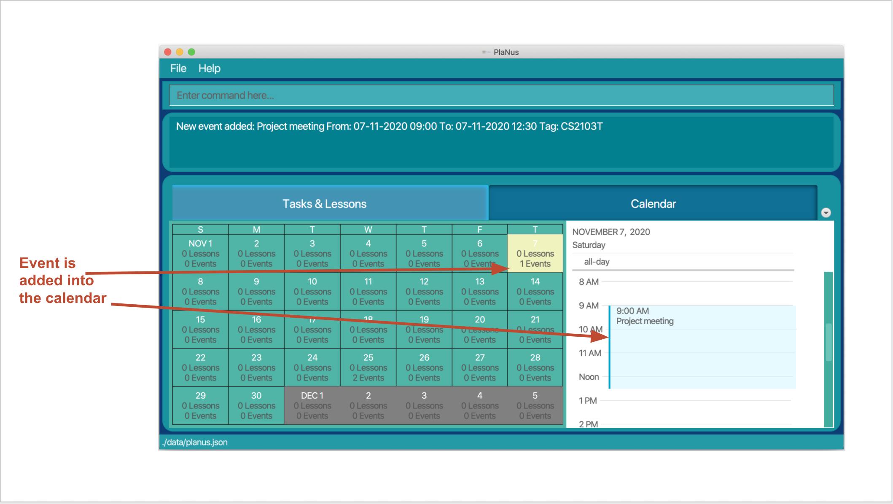Click the New event added result message
Image resolution: width=893 pixels, height=504 pixels.
[x=389, y=126]
